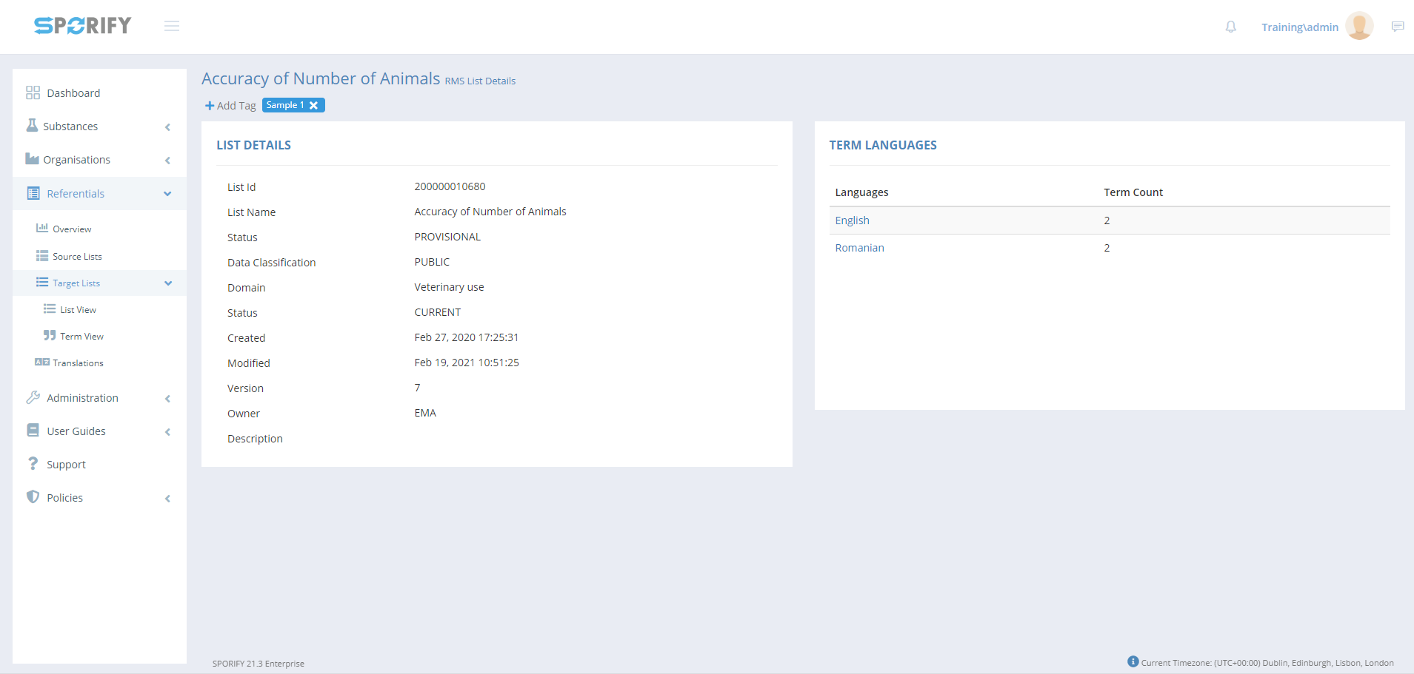Open the English language link
The image size is (1414, 674).
(852, 220)
